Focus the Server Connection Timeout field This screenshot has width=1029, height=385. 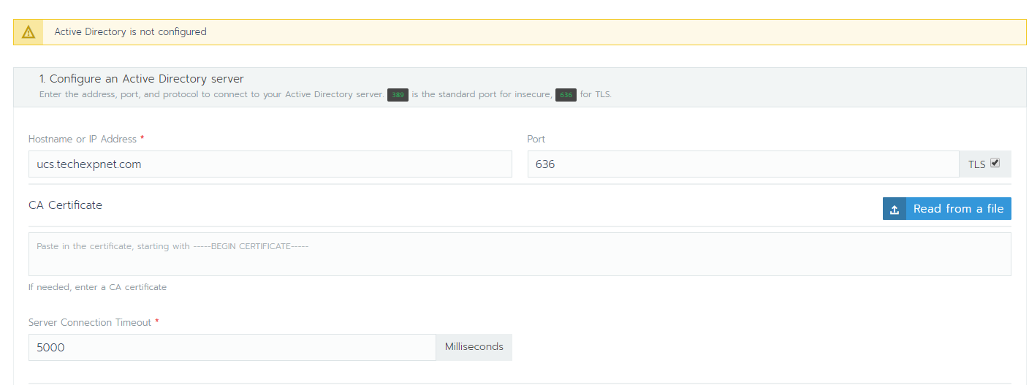click(232, 348)
